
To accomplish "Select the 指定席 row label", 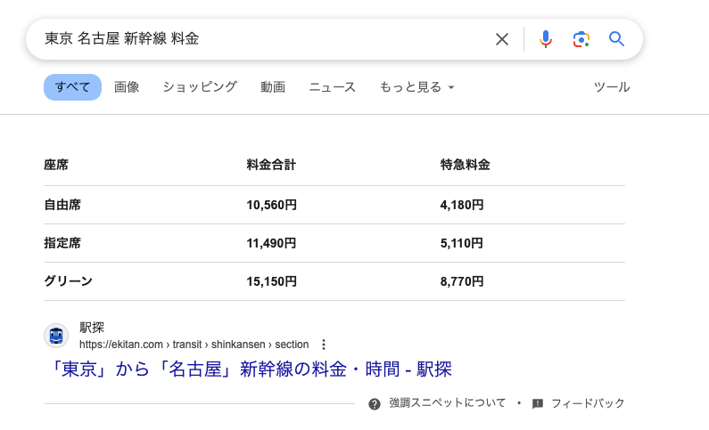I will [x=62, y=243].
